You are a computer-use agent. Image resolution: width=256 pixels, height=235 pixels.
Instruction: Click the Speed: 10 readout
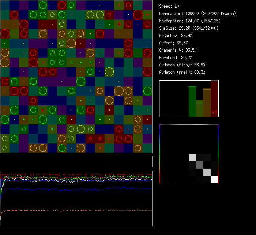(x=169, y=6)
